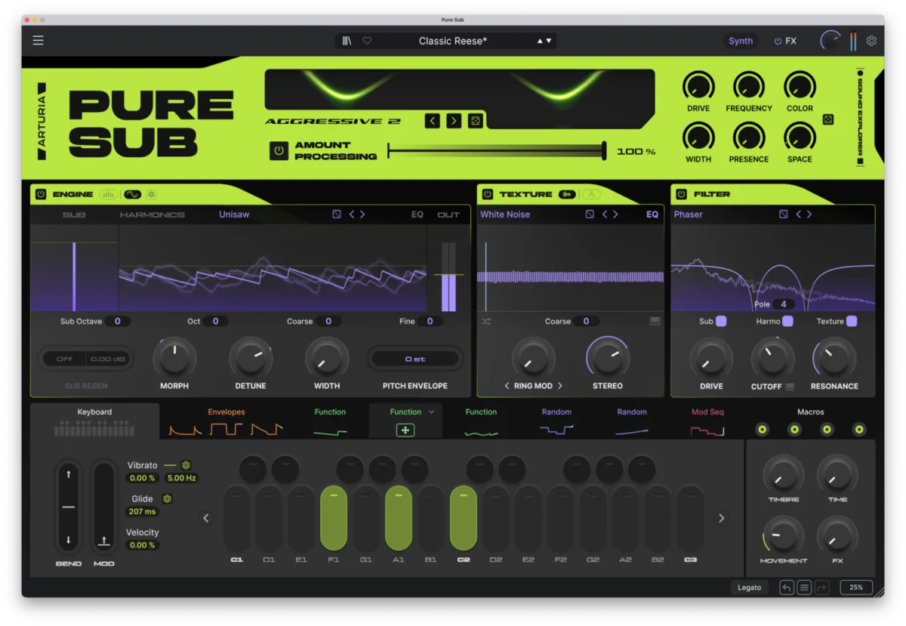Favorite the preset with heart icon
Viewport: 906px width, 626px height.
pyautogui.click(x=367, y=41)
